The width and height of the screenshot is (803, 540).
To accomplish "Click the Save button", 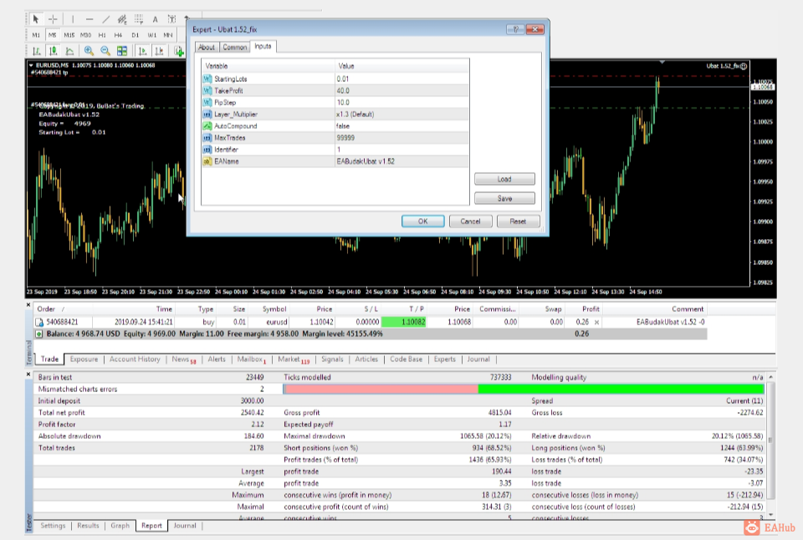I will 504,199.
